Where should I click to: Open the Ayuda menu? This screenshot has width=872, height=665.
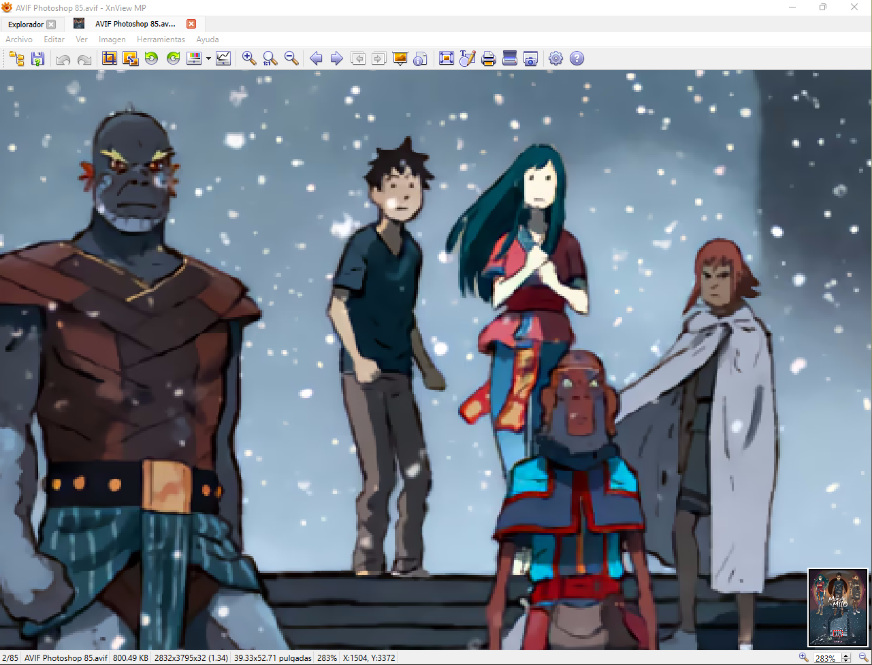pyautogui.click(x=208, y=39)
